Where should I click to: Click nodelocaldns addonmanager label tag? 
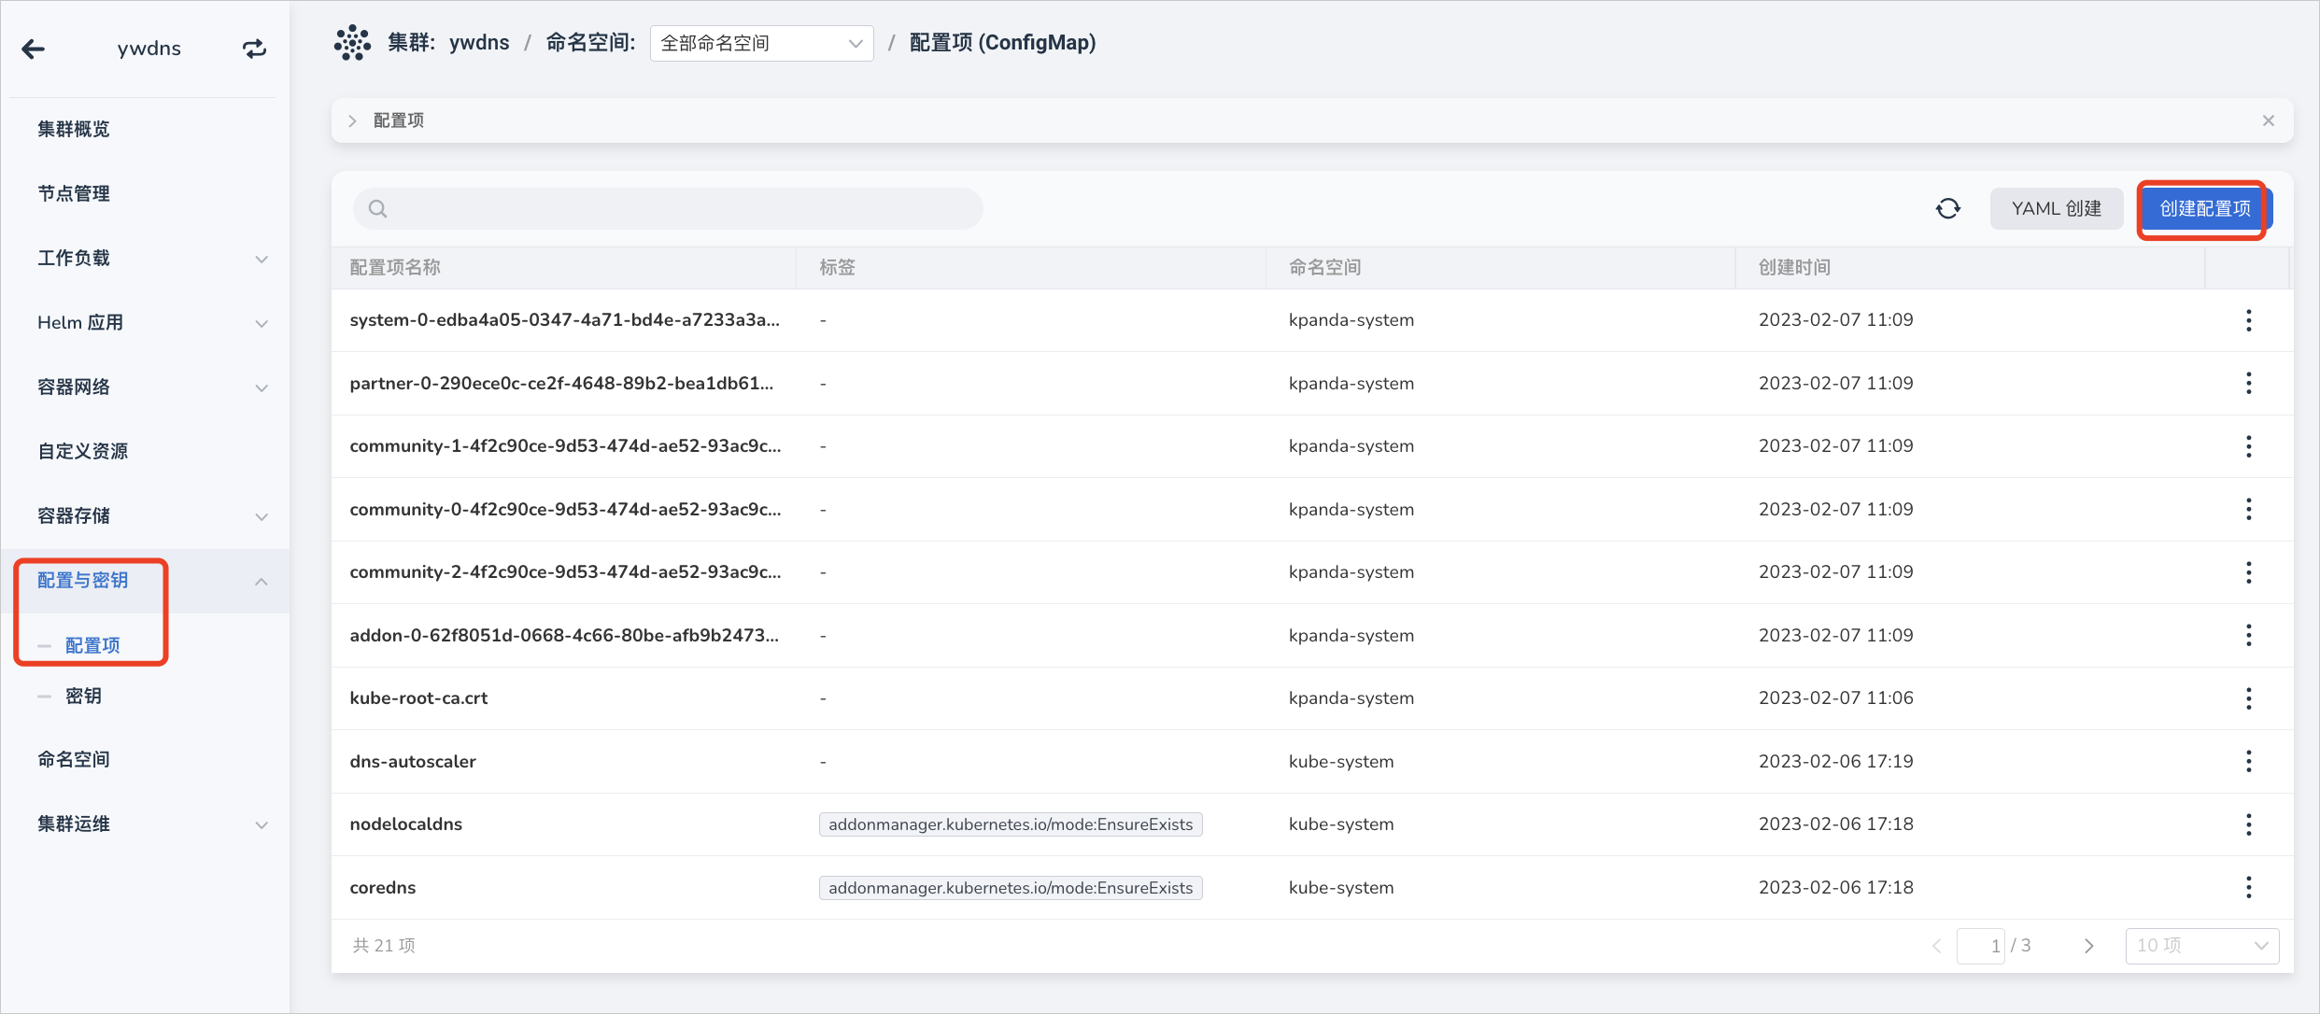(x=1011, y=824)
